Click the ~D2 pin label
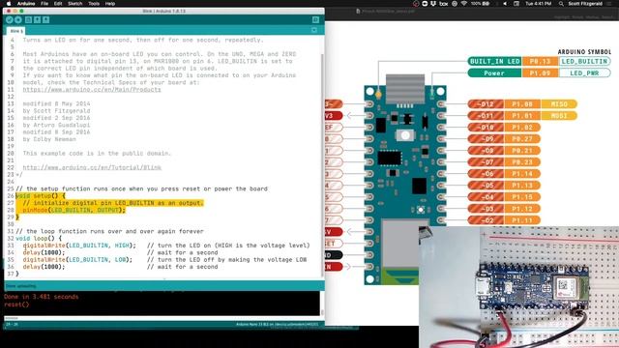Image resolution: width=619 pixels, height=348 pixels. [486, 220]
